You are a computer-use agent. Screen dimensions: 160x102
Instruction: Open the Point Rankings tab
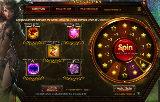tap(89, 9)
